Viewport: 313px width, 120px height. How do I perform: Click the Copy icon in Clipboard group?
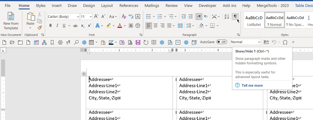point(39,21)
